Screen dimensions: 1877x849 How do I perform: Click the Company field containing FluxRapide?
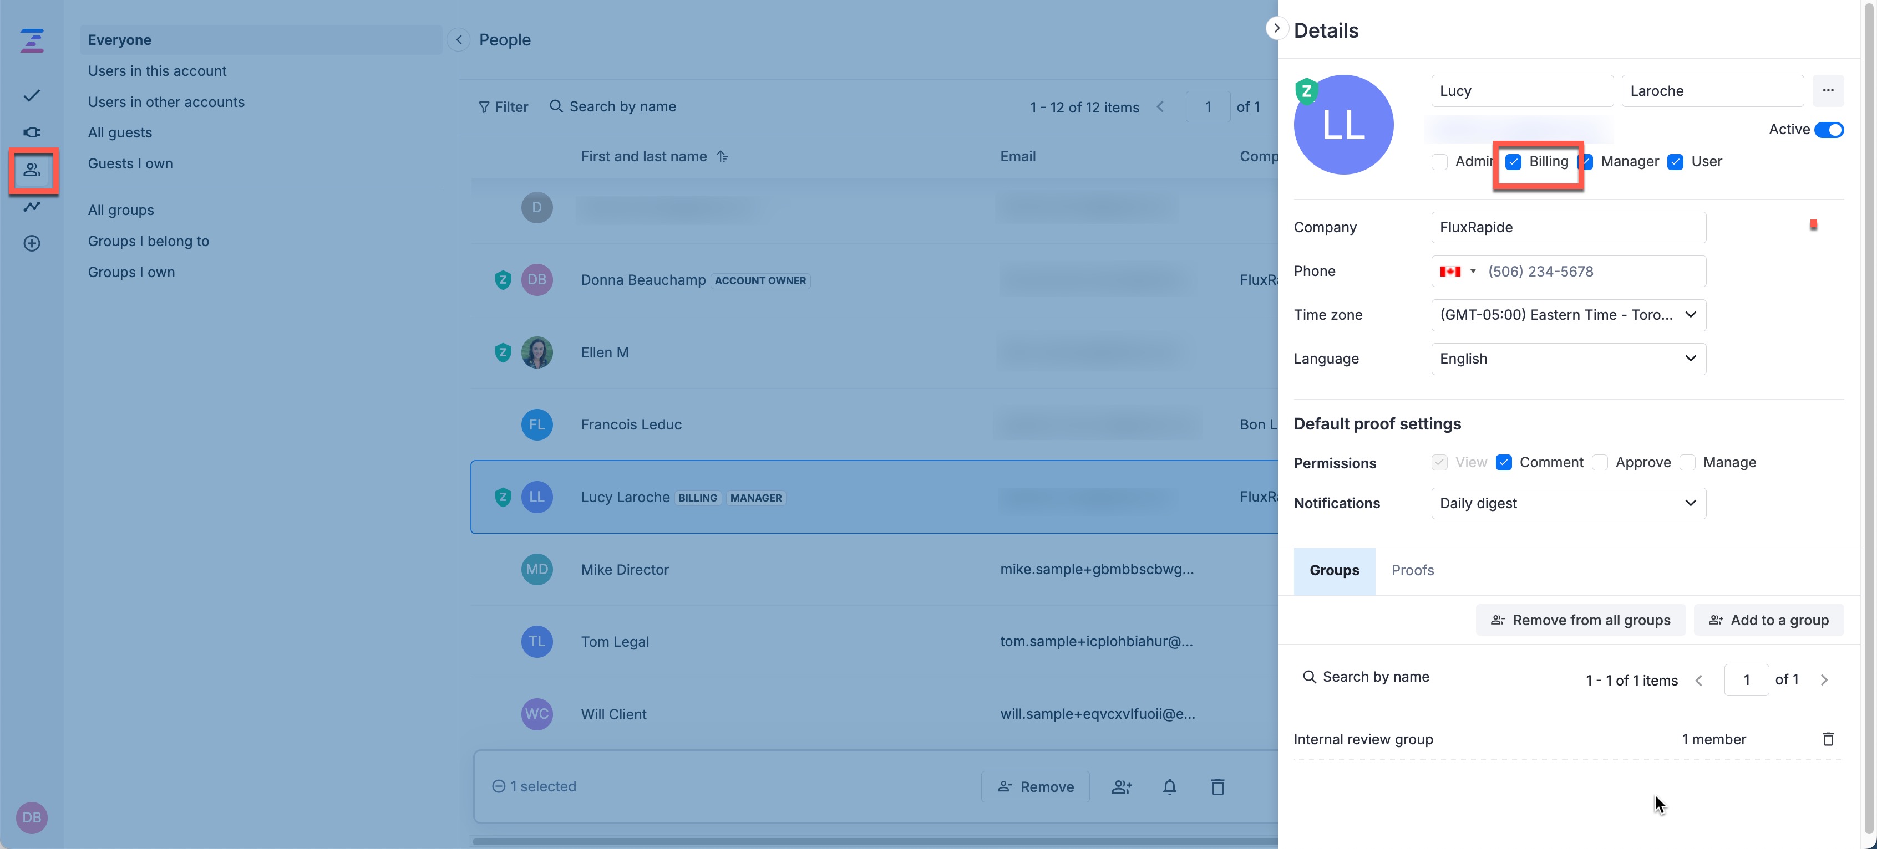(x=1568, y=227)
